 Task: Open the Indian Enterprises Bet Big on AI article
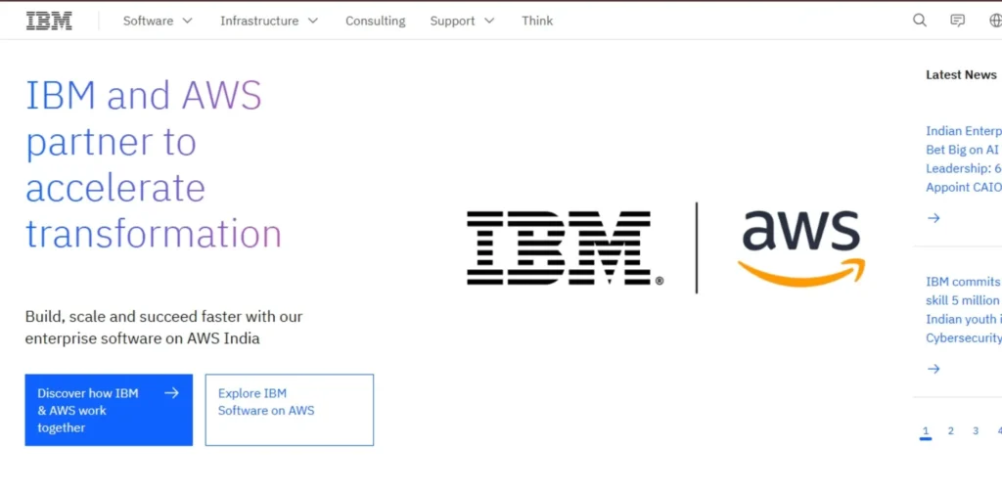point(964,159)
